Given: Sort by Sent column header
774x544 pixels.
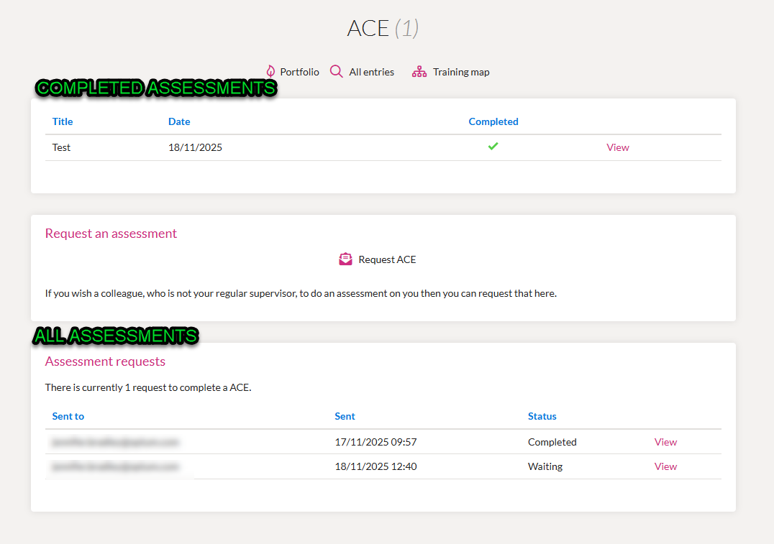Looking at the screenshot, I should click(x=345, y=416).
